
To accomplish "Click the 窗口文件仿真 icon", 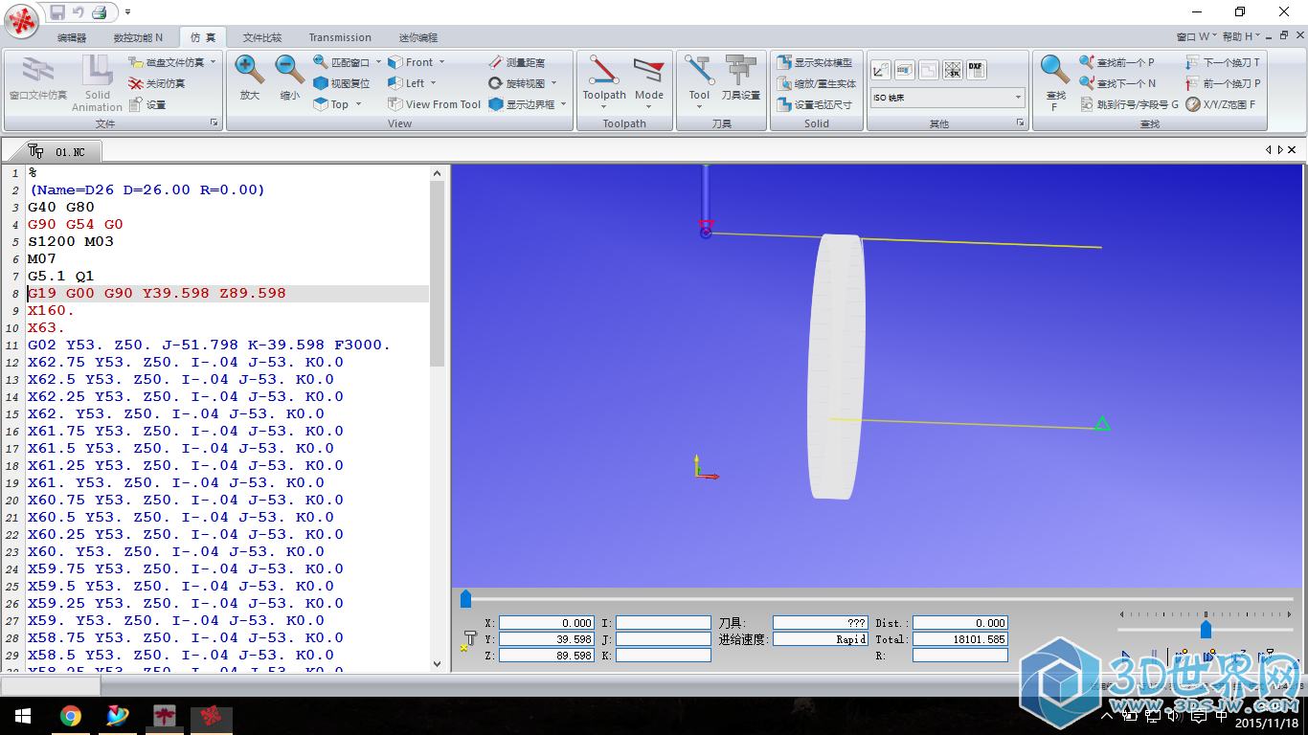I will [38, 77].
